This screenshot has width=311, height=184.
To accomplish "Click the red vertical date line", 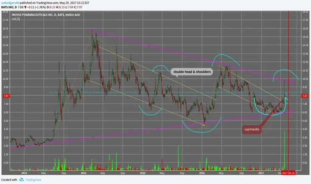I will pyautogui.click(x=288, y=91).
